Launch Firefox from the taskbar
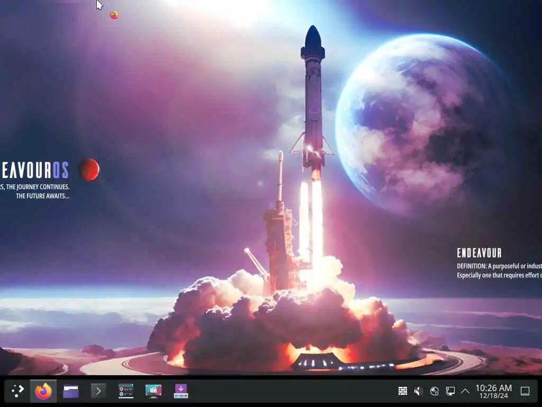 [x=43, y=391]
